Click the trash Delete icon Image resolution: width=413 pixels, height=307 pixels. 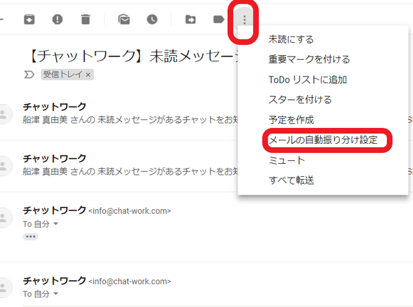[x=85, y=19]
